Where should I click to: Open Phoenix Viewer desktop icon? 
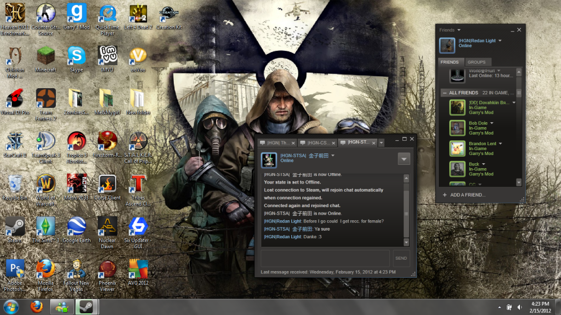pos(107,276)
